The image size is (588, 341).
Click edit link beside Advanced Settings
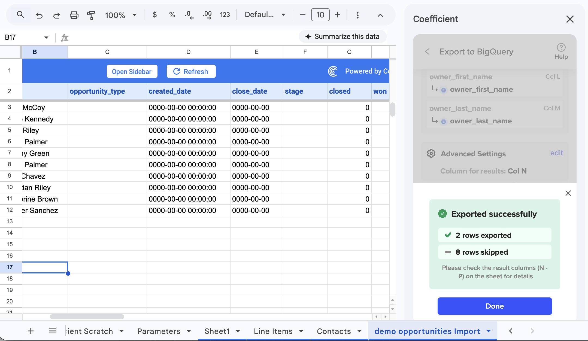pos(556,153)
